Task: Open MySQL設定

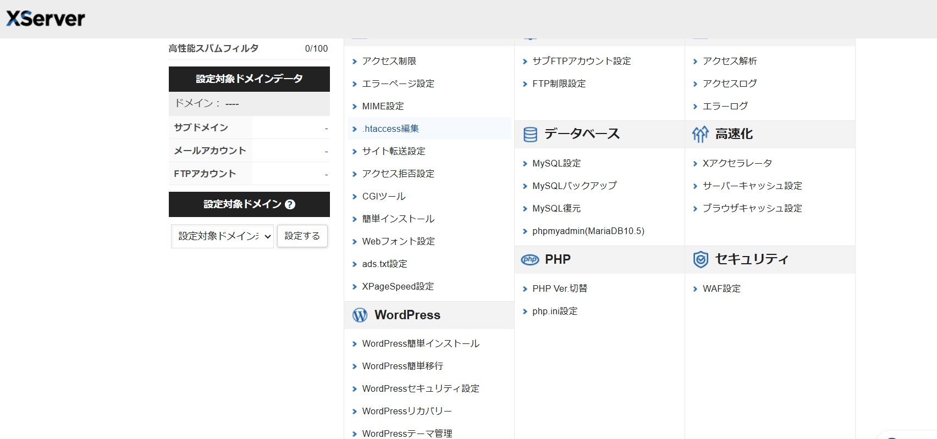Action: (556, 163)
